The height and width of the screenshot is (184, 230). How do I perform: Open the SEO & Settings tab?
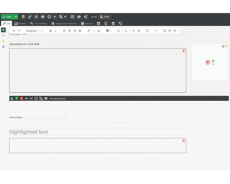pos(39,23)
